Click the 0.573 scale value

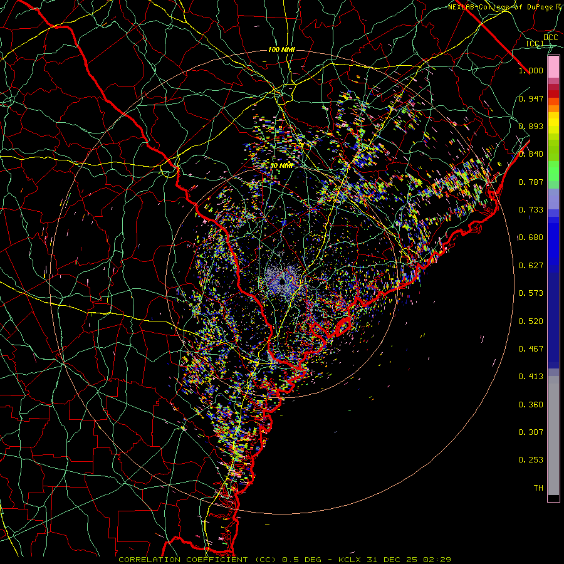coord(531,293)
